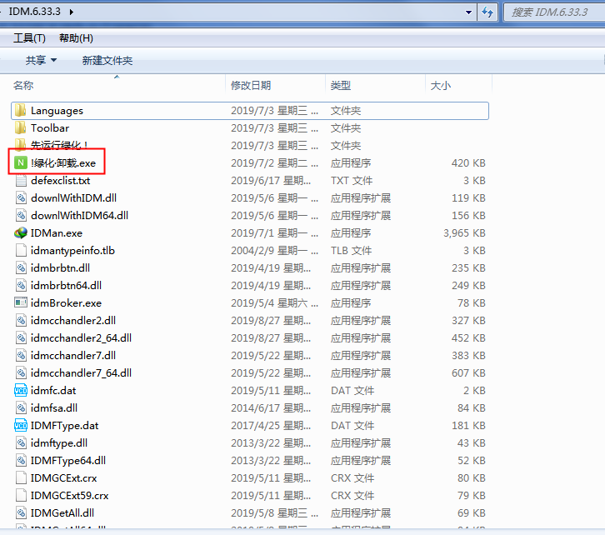Click the refresh arrows button beside address bar
The height and width of the screenshot is (535, 605).
click(487, 12)
